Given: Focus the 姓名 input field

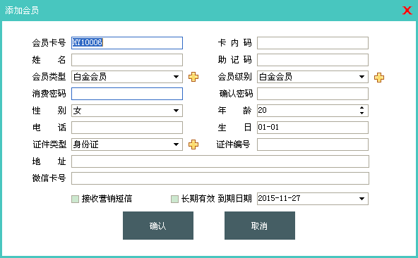Looking at the screenshot, I should coord(127,60).
